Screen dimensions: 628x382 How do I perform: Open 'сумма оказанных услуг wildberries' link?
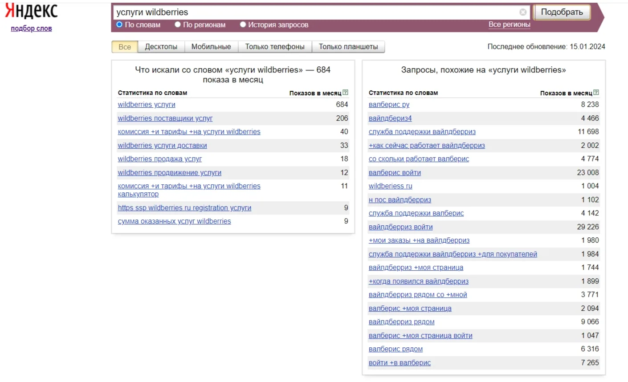(x=175, y=221)
